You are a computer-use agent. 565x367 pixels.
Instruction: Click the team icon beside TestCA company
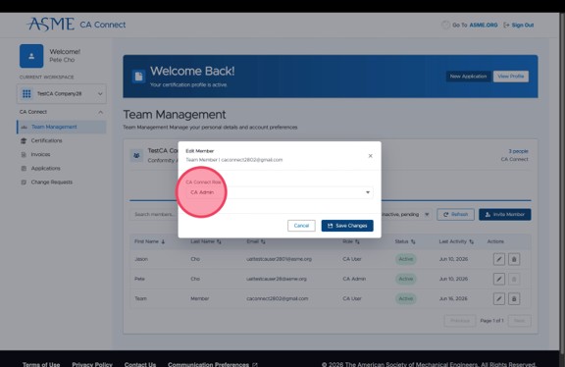(136, 155)
